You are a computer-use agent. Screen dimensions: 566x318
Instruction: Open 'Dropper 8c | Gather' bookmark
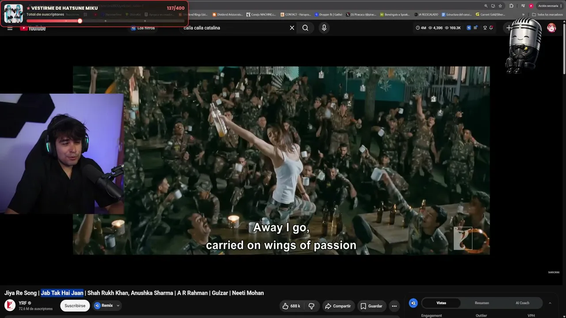pos(328,15)
